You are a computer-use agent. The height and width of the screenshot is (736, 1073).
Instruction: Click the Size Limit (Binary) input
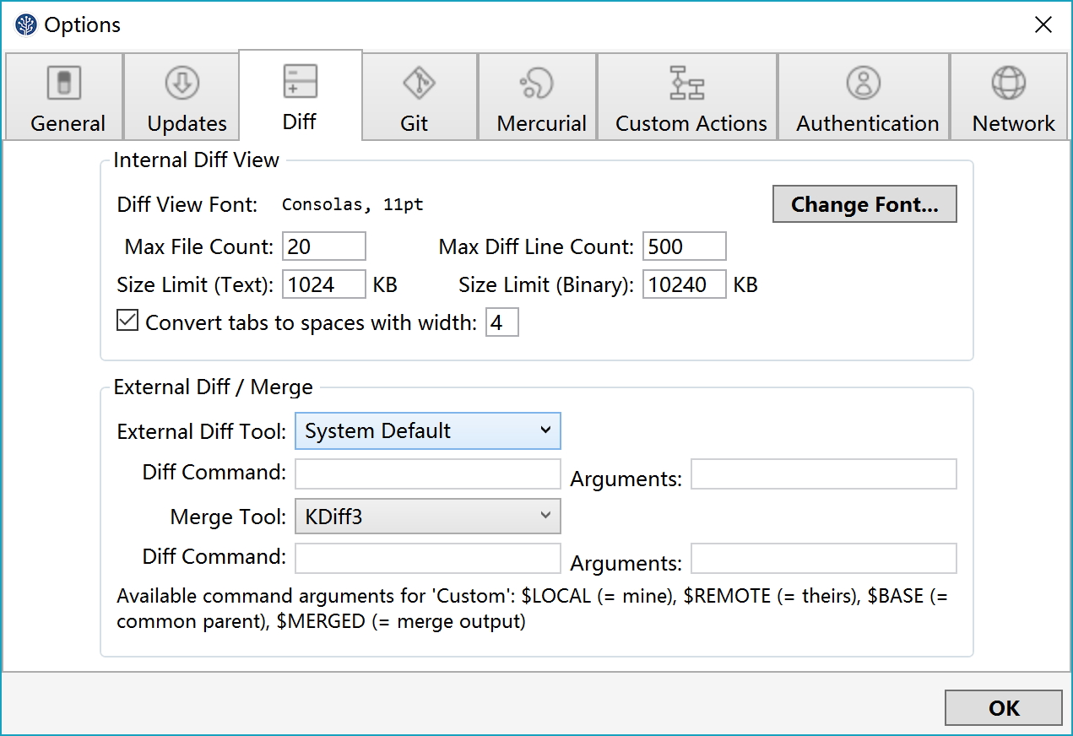click(x=684, y=285)
